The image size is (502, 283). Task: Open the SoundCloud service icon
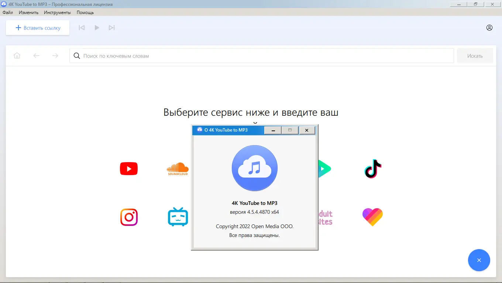coord(178,168)
